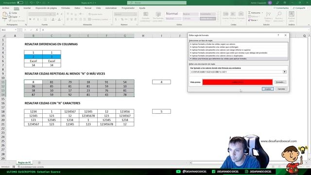Click the Copiar icon in Portapapeles
The height and width of the screenshot is (175, 311).
10,17
